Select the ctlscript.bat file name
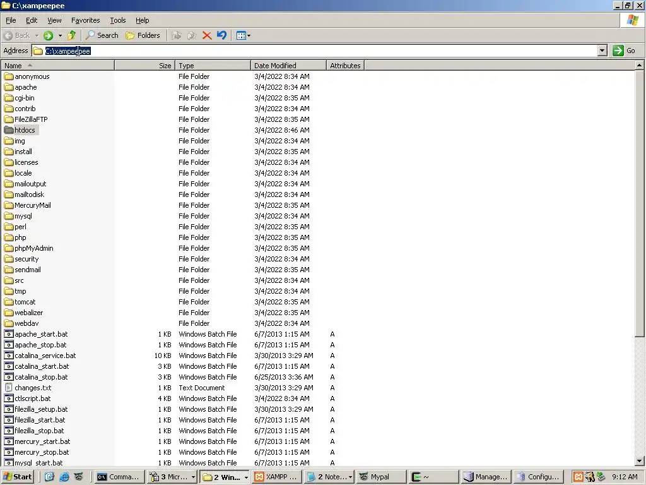 click(33, 398)
